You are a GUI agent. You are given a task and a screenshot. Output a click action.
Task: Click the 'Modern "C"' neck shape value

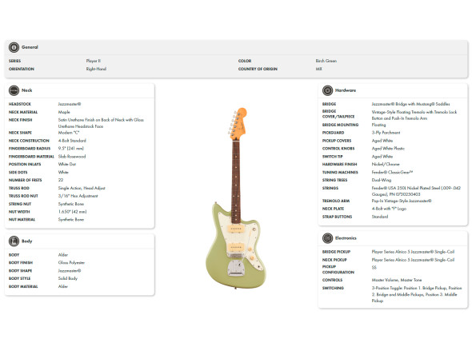click(x=69, y=133)
